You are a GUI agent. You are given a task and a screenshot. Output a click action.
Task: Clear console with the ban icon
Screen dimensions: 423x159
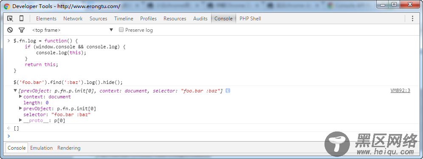coord(10,30)
